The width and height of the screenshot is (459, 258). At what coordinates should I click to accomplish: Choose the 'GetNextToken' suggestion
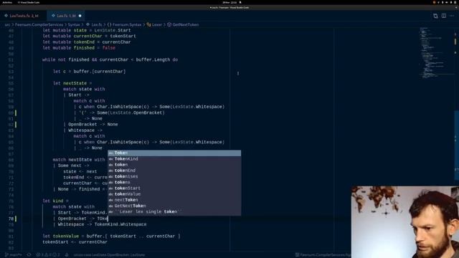174,206
